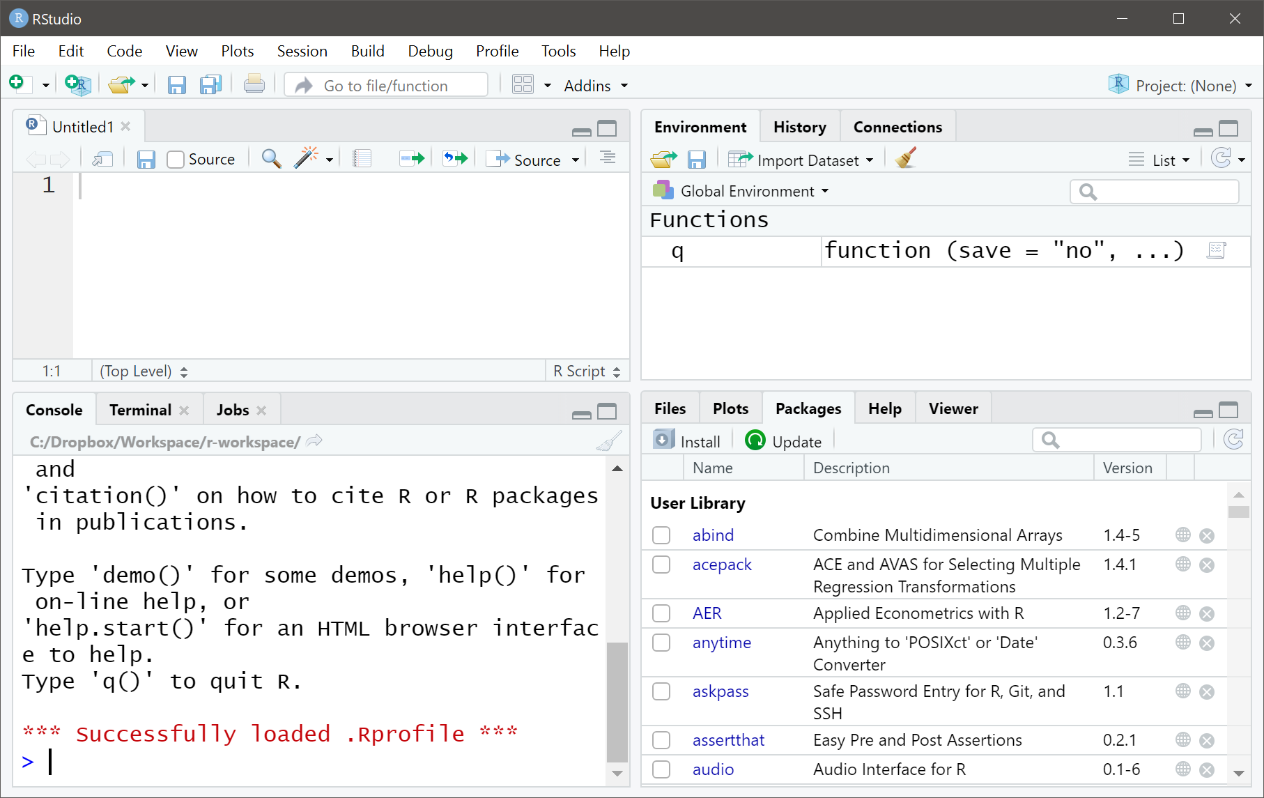Click the print current file icon

click(254, 84)
